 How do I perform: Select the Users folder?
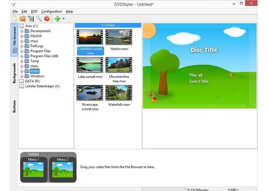point(34,66)
